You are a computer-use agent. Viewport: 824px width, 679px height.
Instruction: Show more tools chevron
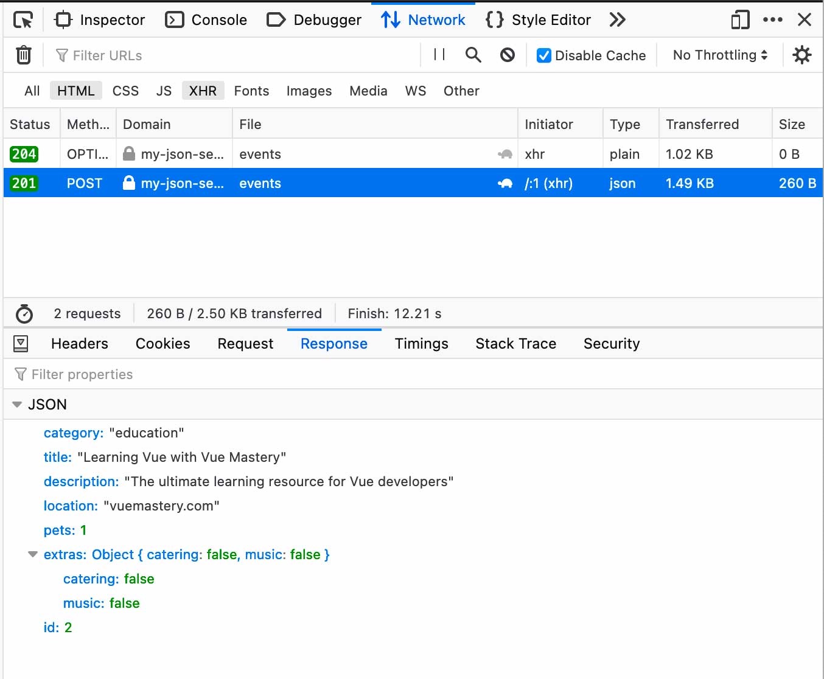[x=617, y=20]
